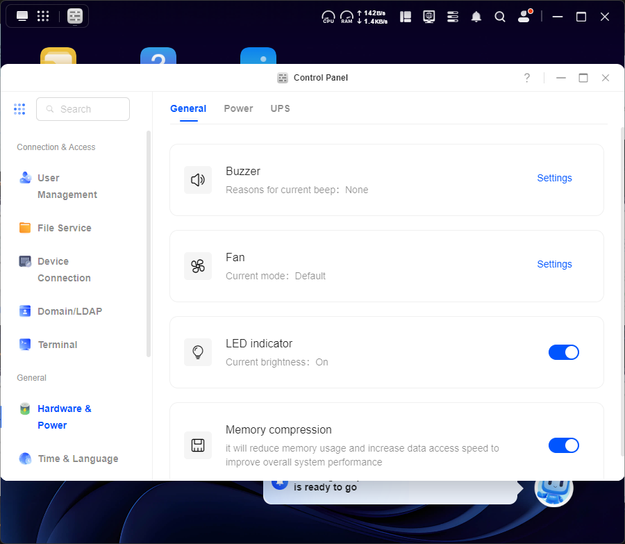Image resolution: width=625 pixels, height=544 pixels.
Task: Click the Control Panel help question mark
Action: pyautogui.click(x=527, y=78)
